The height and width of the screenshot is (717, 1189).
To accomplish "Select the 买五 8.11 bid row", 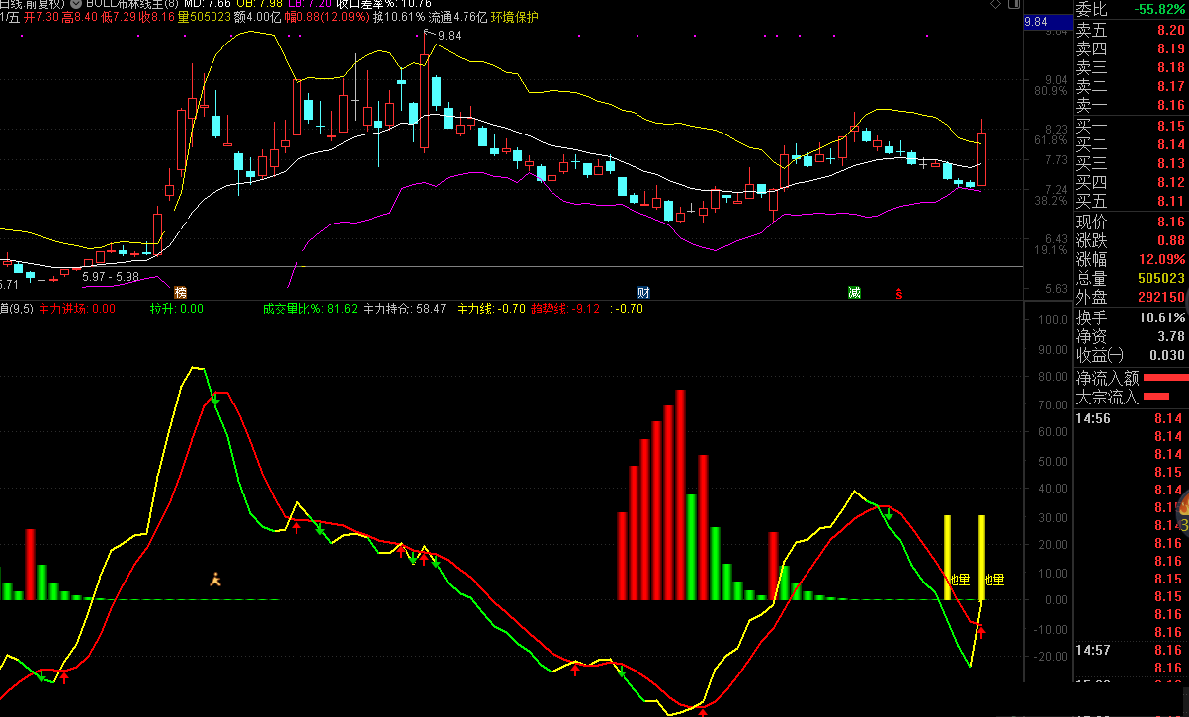I will pyautogui.click(x=1131, y=201).
